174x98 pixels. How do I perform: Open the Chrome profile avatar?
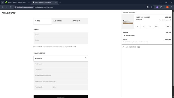(x=167, y=7)
